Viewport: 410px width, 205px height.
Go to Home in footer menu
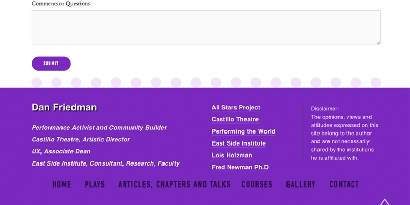click(61, 184)
